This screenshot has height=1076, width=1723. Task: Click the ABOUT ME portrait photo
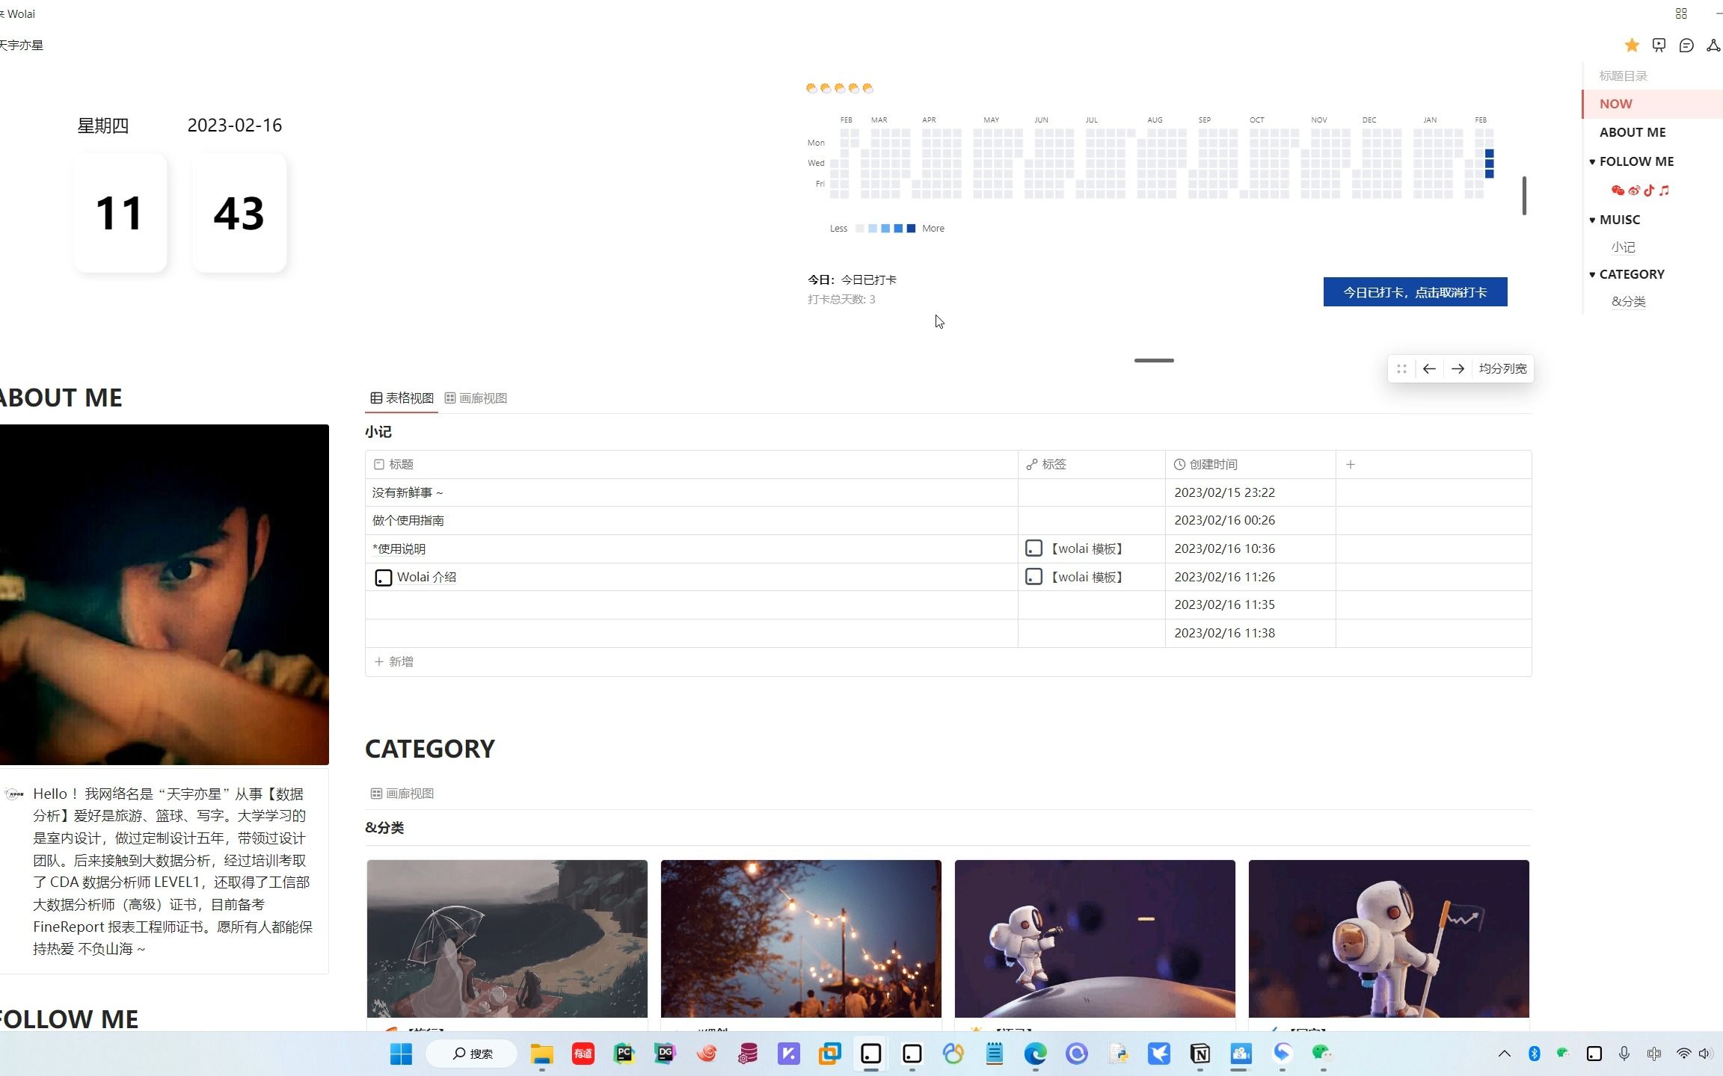pos(165,595)
